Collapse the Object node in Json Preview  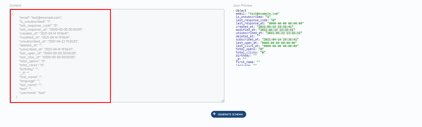[x=233, y=11]
